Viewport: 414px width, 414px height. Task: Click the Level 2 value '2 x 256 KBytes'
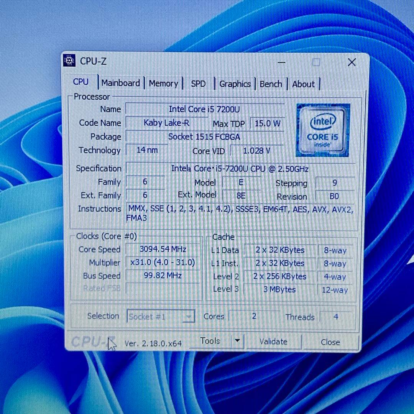(x=280, y=276)
